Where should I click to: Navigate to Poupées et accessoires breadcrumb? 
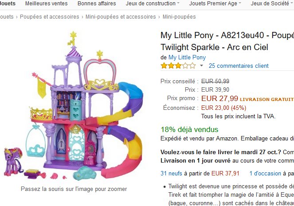49,17
